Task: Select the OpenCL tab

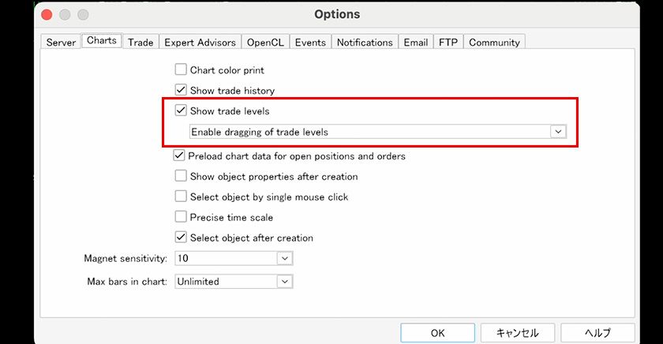Action: (x=265, y=43)
